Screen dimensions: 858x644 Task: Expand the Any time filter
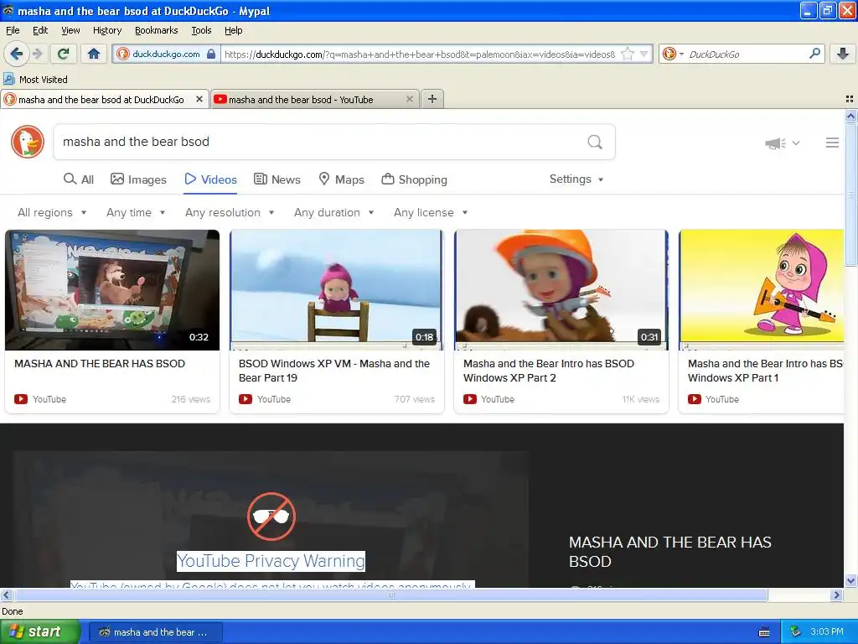[136, 212]
